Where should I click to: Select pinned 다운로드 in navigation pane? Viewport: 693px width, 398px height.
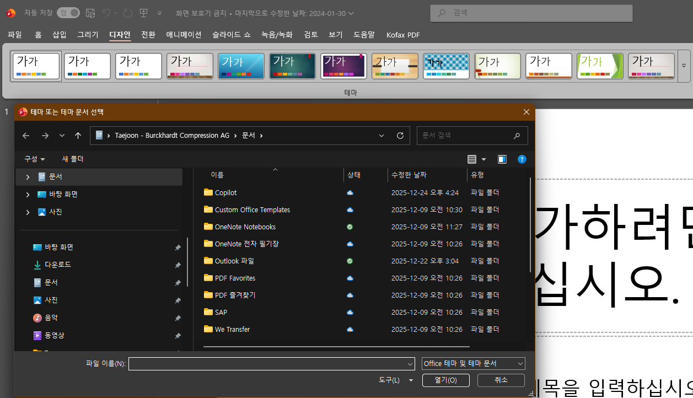point(58,265)
